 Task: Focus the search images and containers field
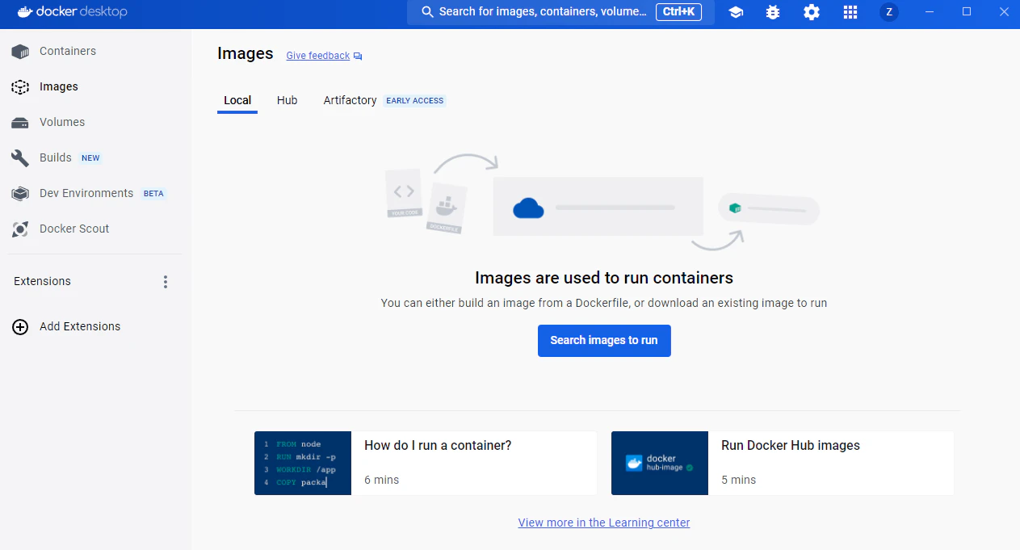560,12
